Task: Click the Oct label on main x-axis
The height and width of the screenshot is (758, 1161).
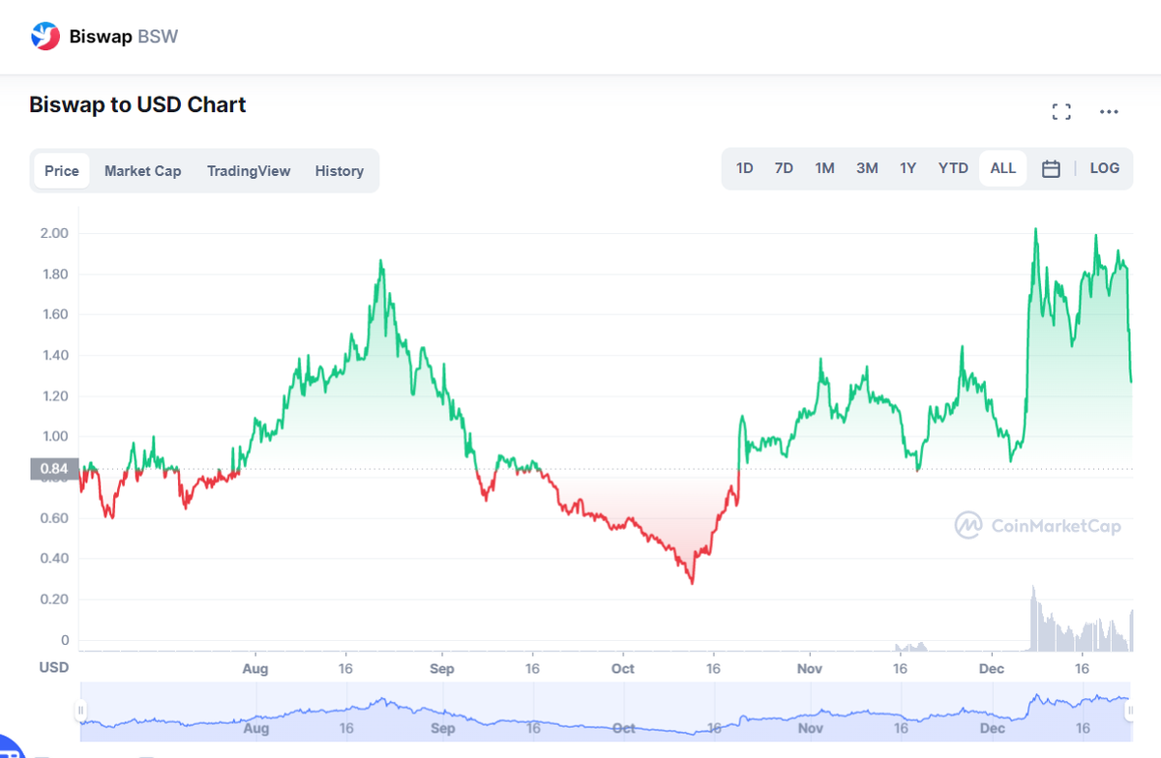Action: (x=623, y=669)
